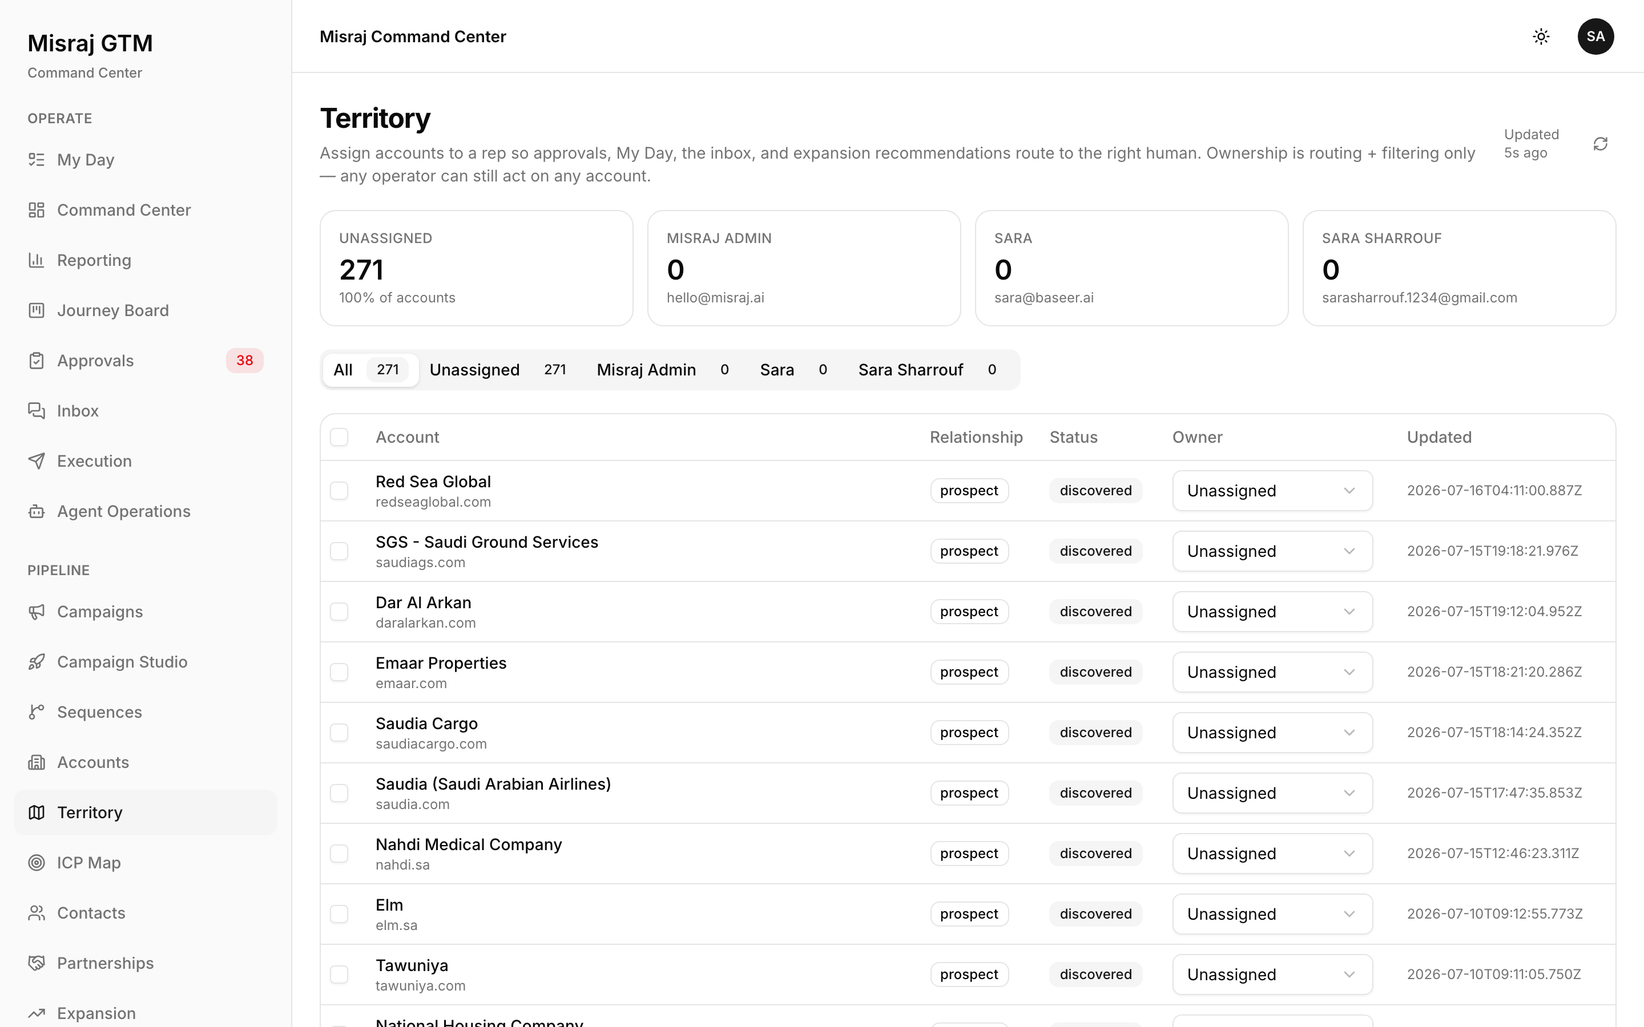Screen dimensions: 1644x1027
Task: Click the Misraj GTM logo title
Action: pos(90,43)
